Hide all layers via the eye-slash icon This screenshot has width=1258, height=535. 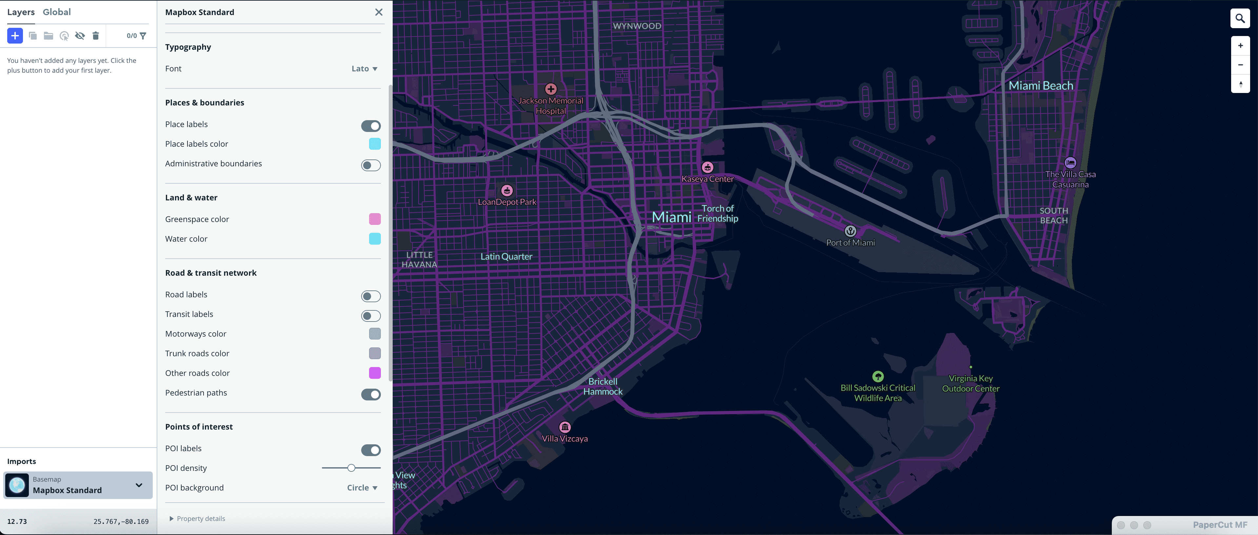(x=80, y=36)
